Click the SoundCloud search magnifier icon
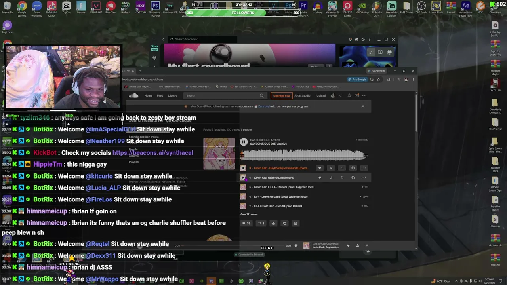 [x=262, y=95]
